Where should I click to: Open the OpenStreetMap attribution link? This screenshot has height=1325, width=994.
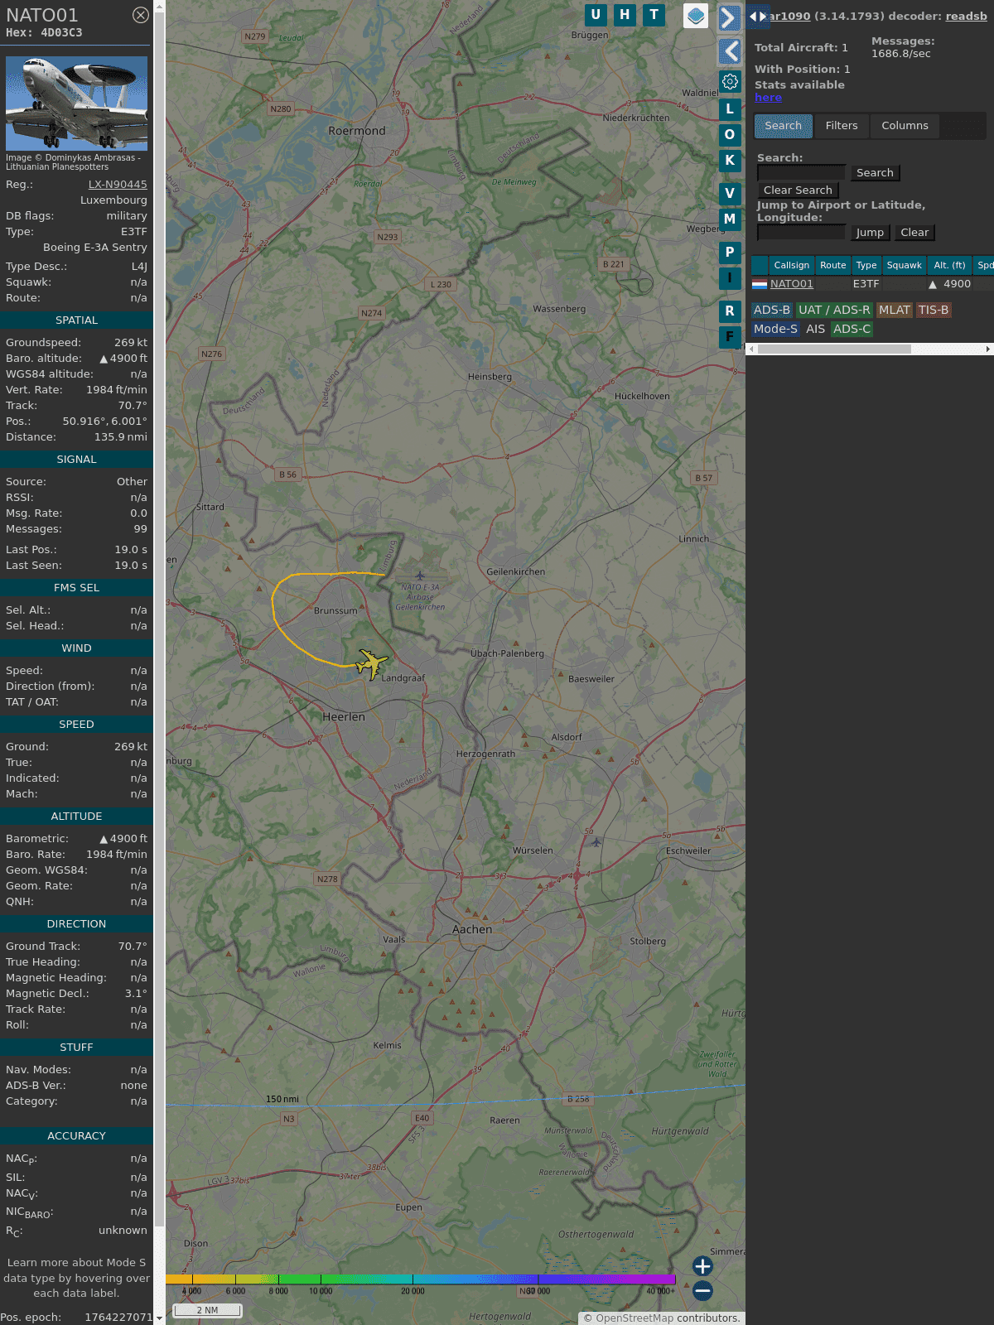point(635,1318)
